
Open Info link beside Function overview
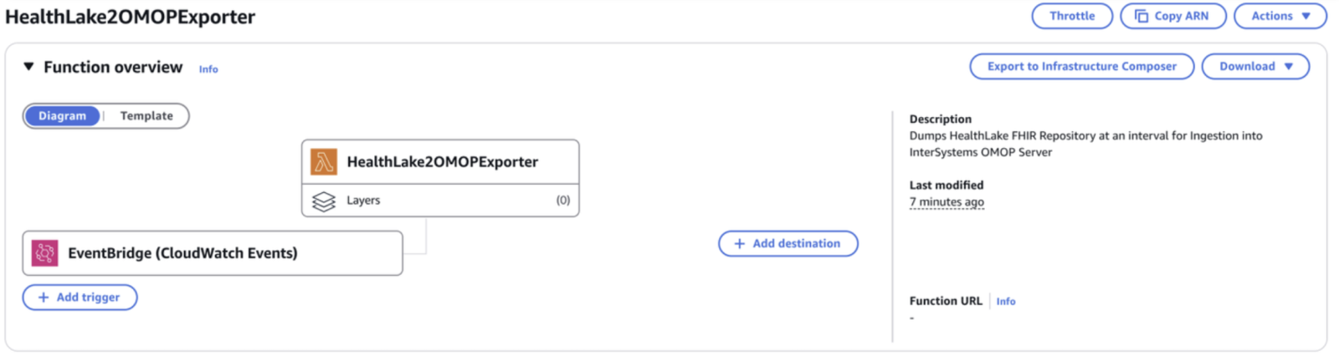click(208, 69)
